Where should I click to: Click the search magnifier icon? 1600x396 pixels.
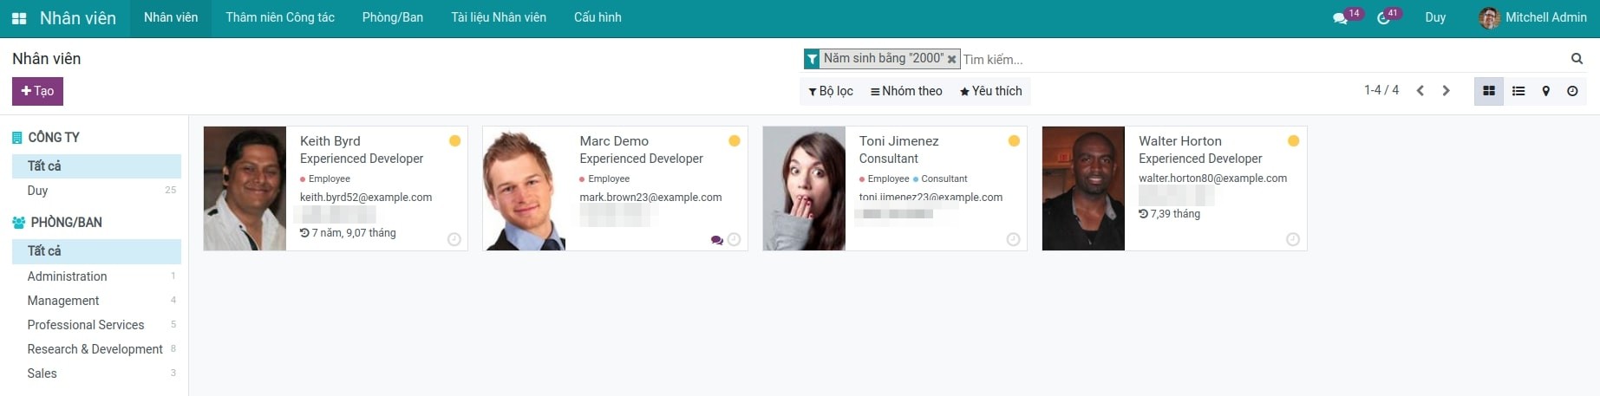click(1577, 59)
